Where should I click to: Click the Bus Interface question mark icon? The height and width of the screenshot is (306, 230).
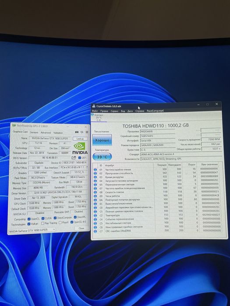[87, 167]
